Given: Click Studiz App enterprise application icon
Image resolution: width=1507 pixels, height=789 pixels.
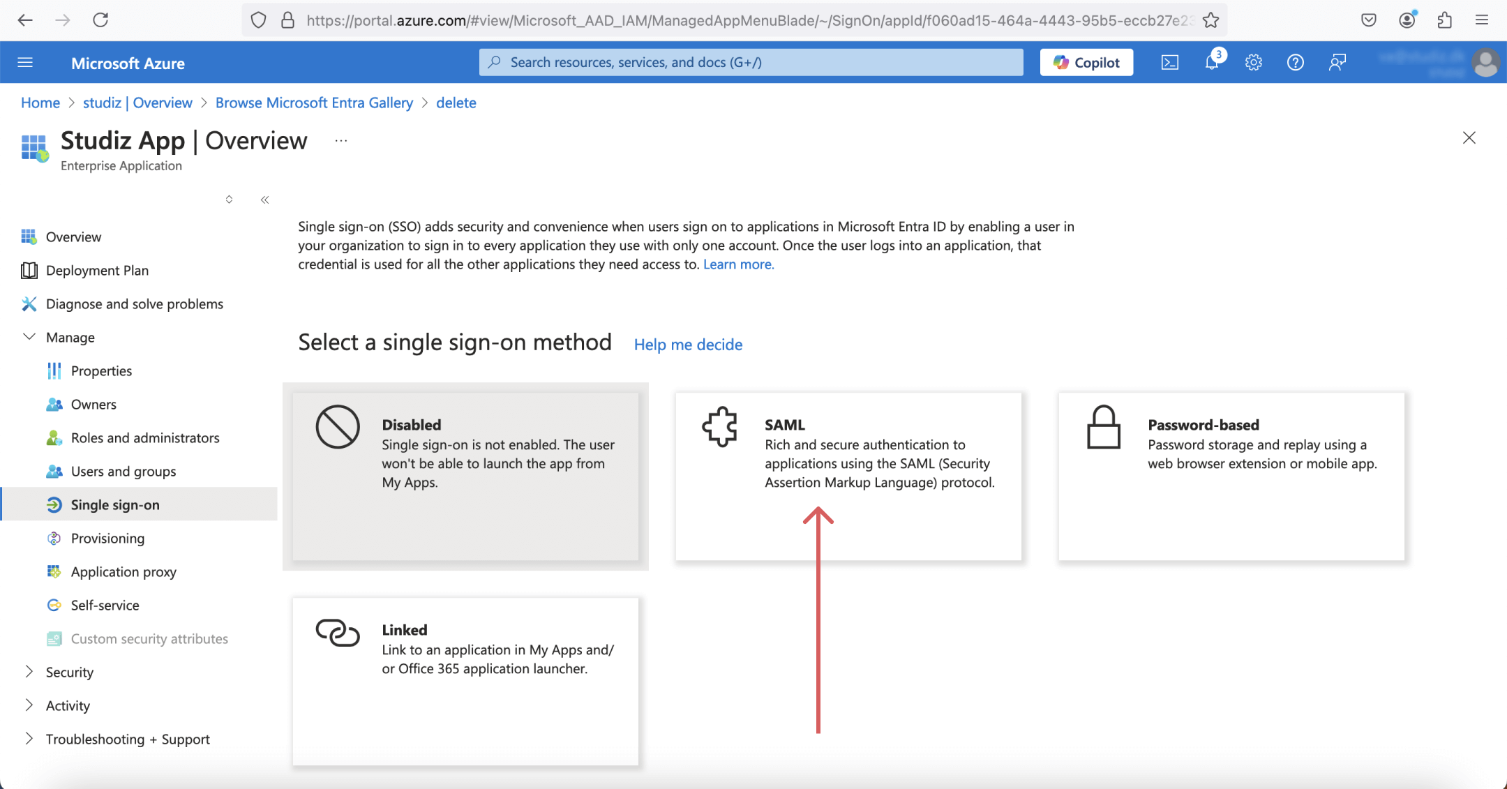Looking at the screenshot, I should (x=35, y=148).
